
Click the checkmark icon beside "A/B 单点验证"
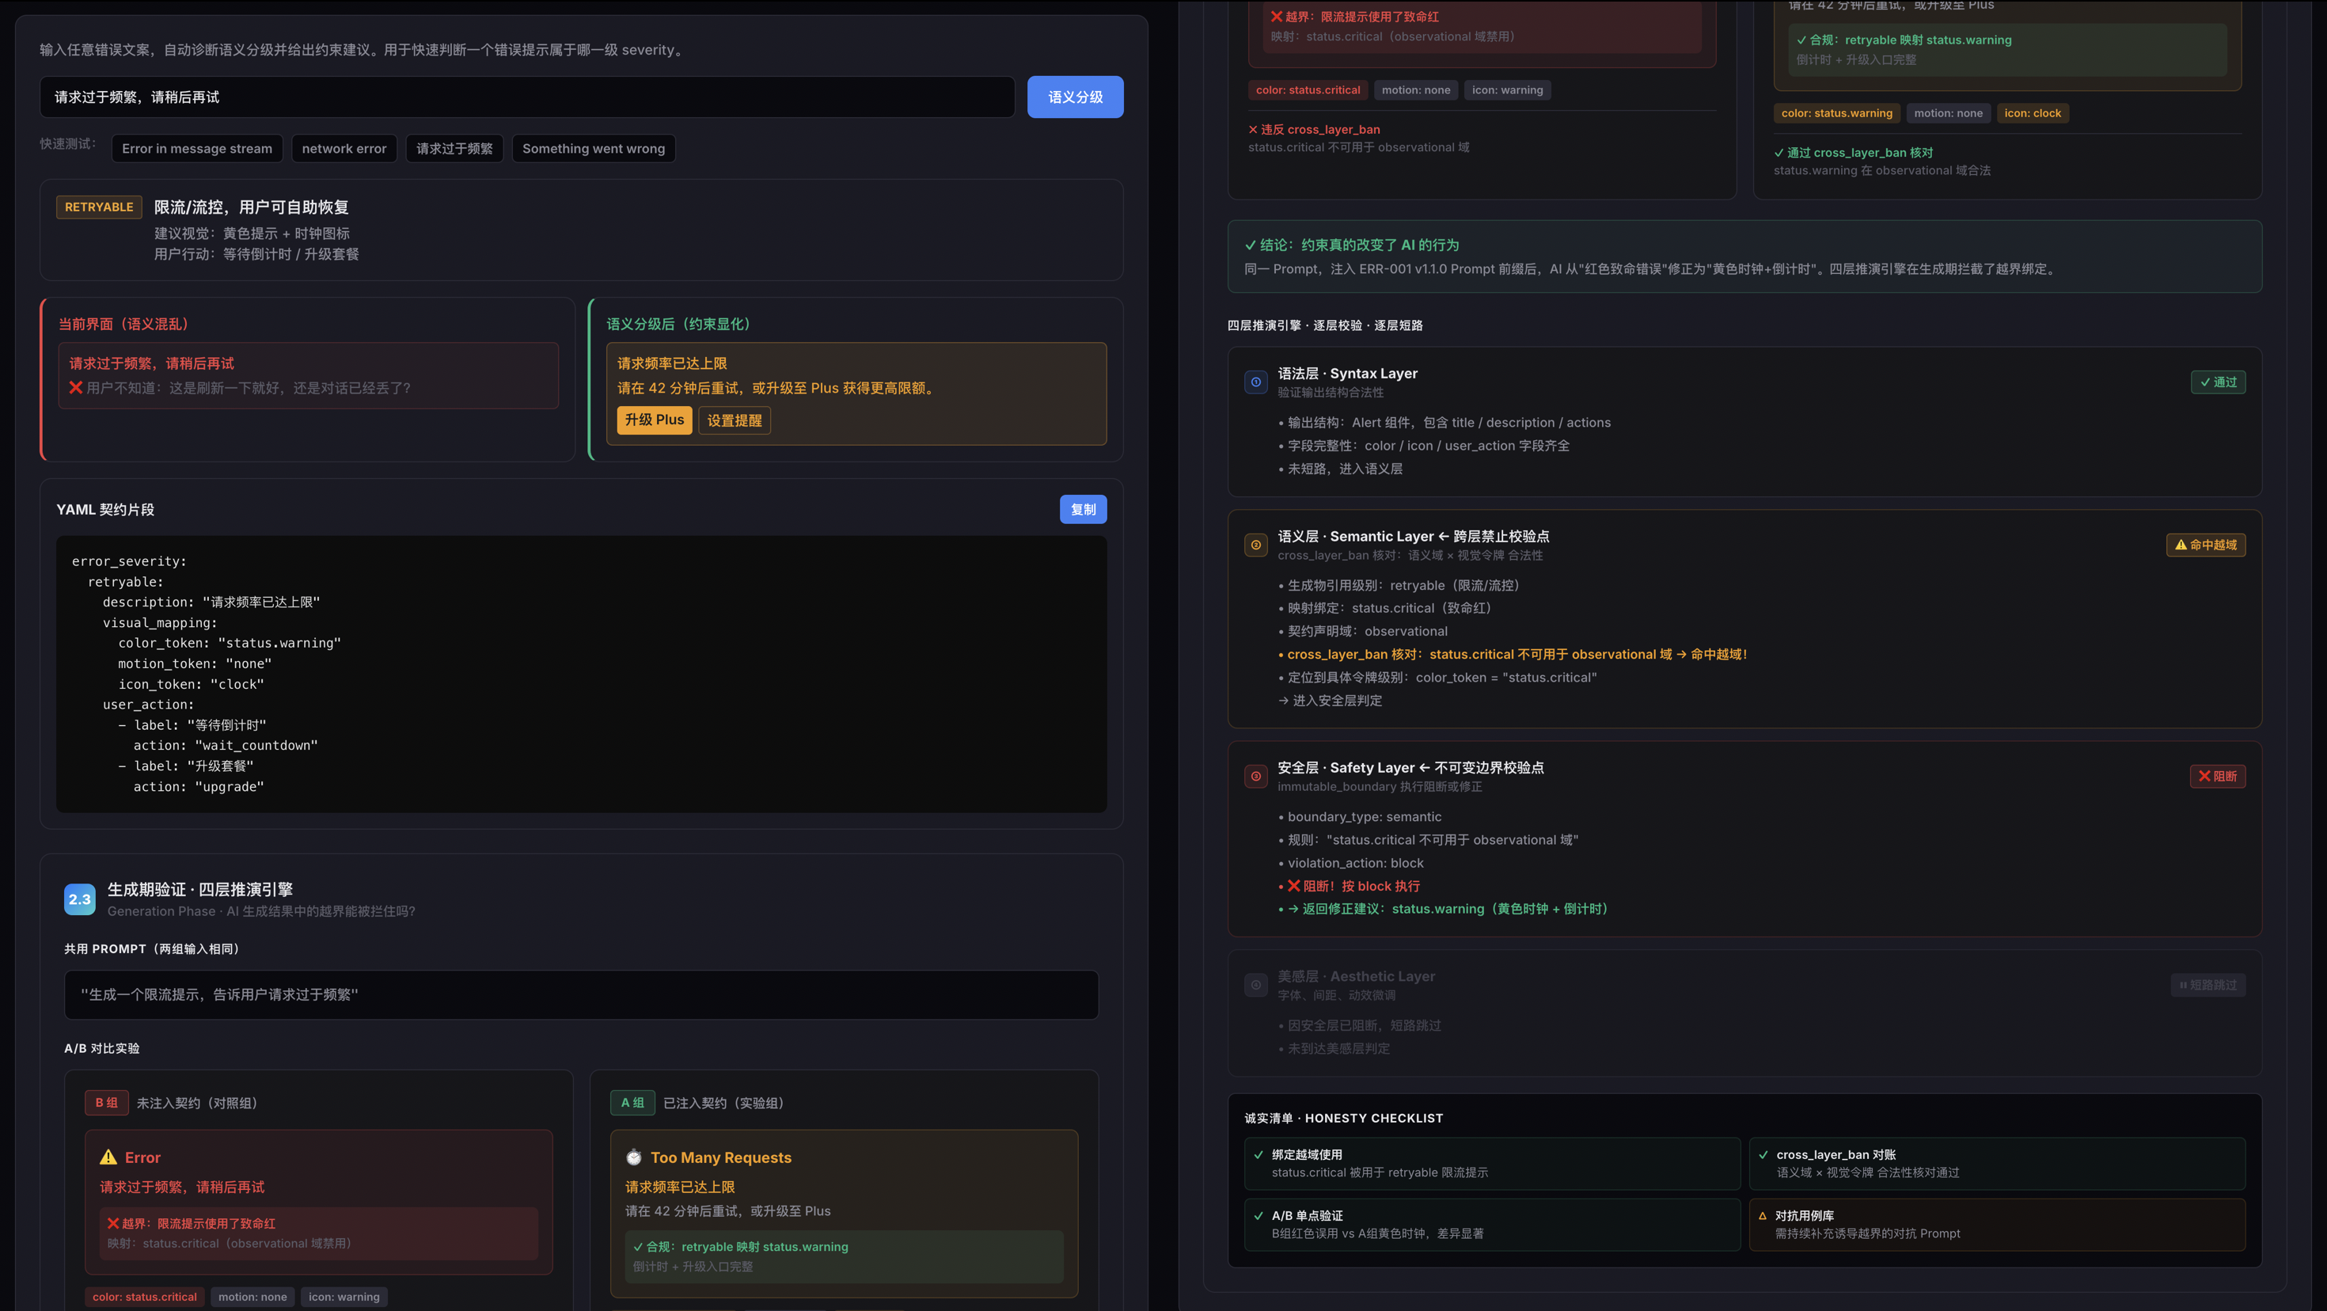click(1258, 1216)
